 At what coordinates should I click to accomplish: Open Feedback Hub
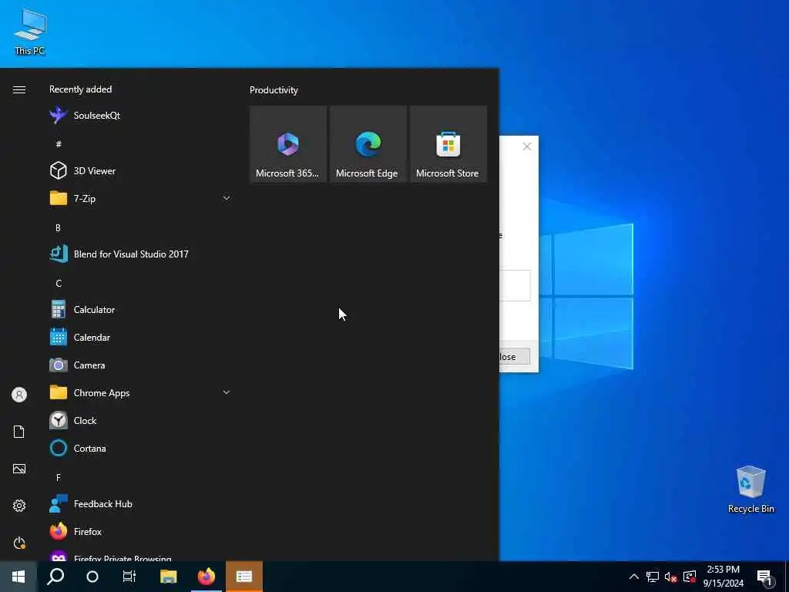[x=140, y=504]
